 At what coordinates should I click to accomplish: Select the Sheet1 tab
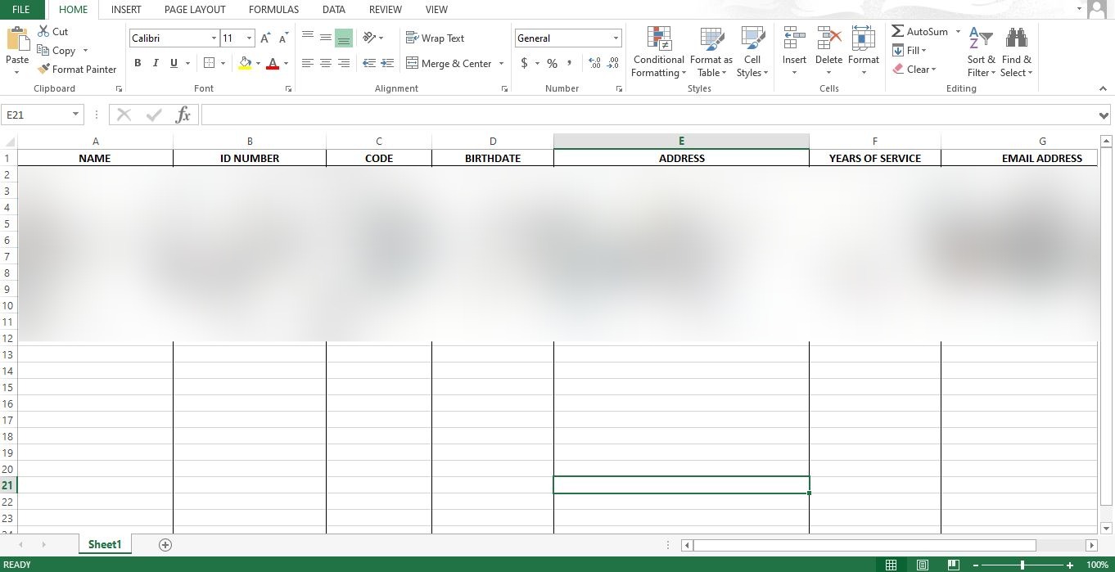105,544
